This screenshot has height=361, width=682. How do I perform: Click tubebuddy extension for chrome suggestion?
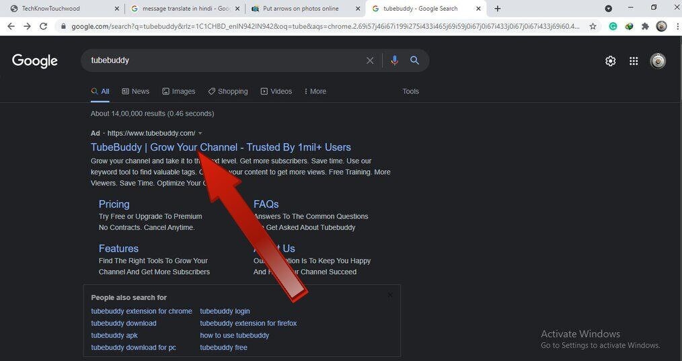[x=141, y=311]
